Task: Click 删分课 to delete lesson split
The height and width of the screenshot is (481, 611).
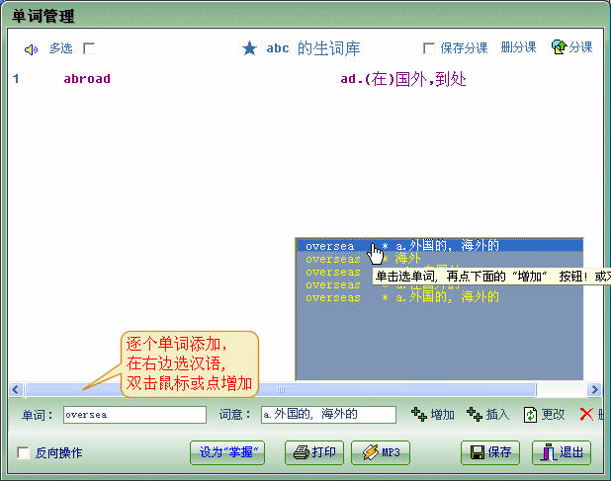Action: [518, 48]
